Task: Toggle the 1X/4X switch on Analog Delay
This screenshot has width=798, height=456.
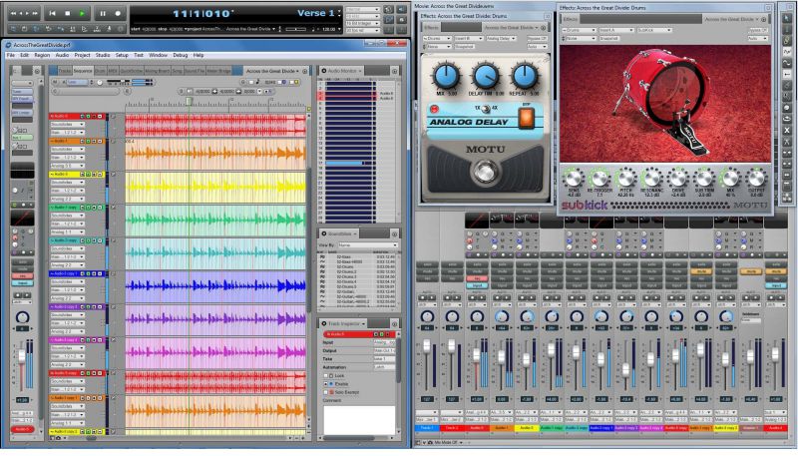Action: (486, 109)
